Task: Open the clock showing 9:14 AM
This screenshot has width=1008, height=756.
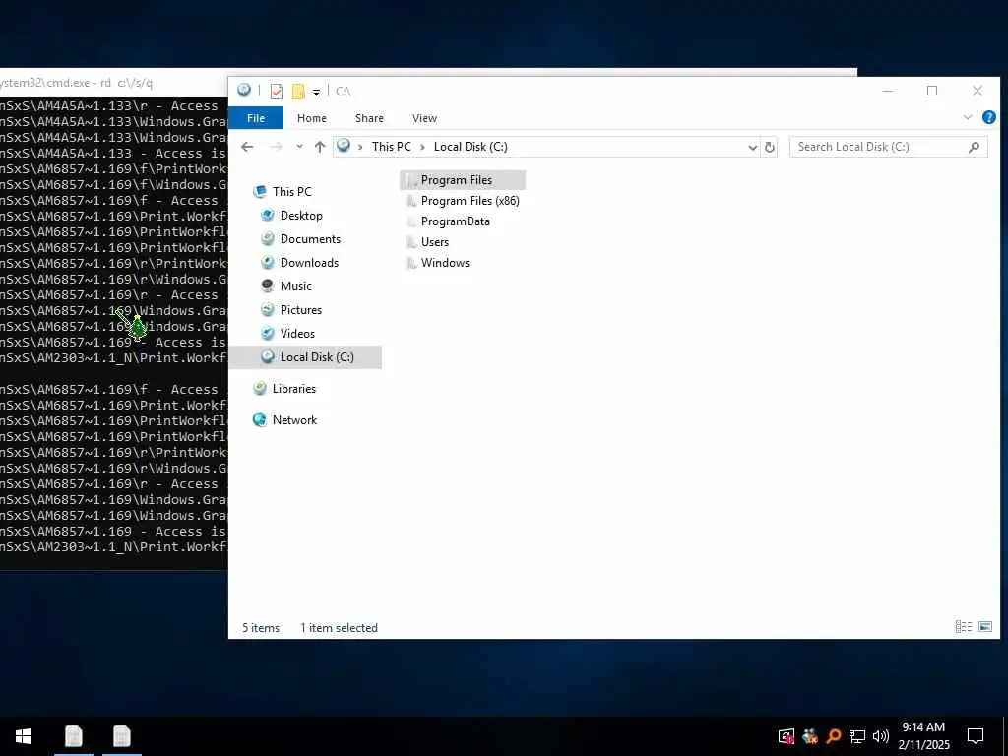Action: coord(923,736)
